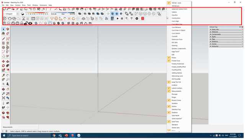Enable the Getting Started toolbar

point(179,73)
